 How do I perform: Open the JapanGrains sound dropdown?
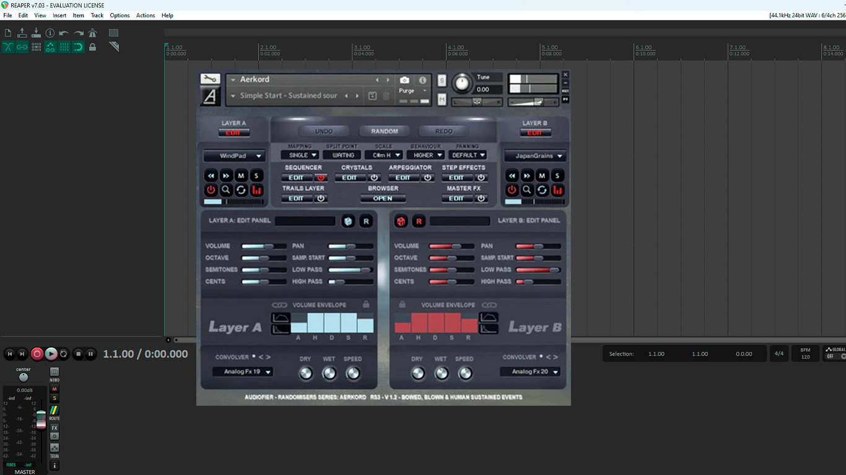(x=535, y=156)
